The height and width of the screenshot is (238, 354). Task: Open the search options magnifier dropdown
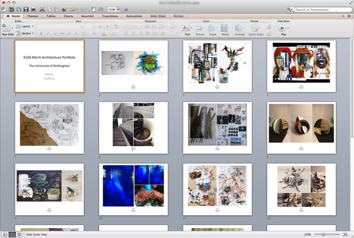pyautogui.click(x=289, y=9)
